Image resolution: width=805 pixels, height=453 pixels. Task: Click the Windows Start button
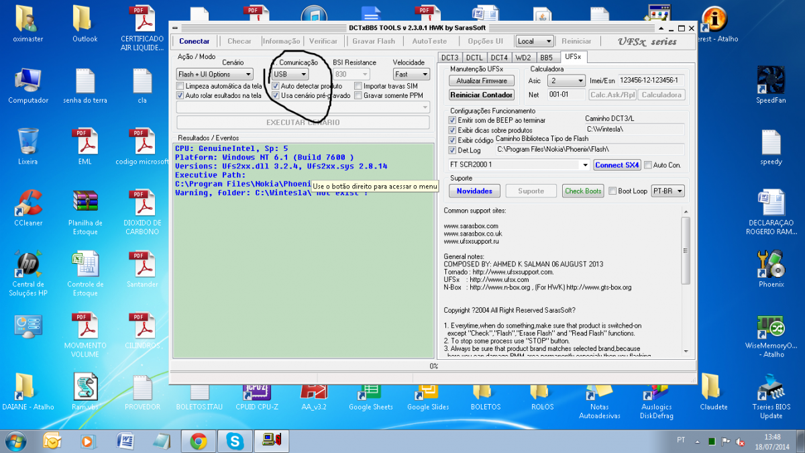15,440
